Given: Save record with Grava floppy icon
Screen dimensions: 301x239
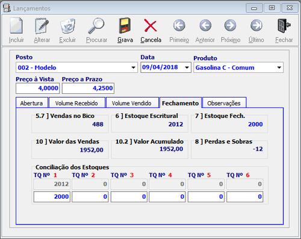Looking at the screenshot, I should (125, 26).
